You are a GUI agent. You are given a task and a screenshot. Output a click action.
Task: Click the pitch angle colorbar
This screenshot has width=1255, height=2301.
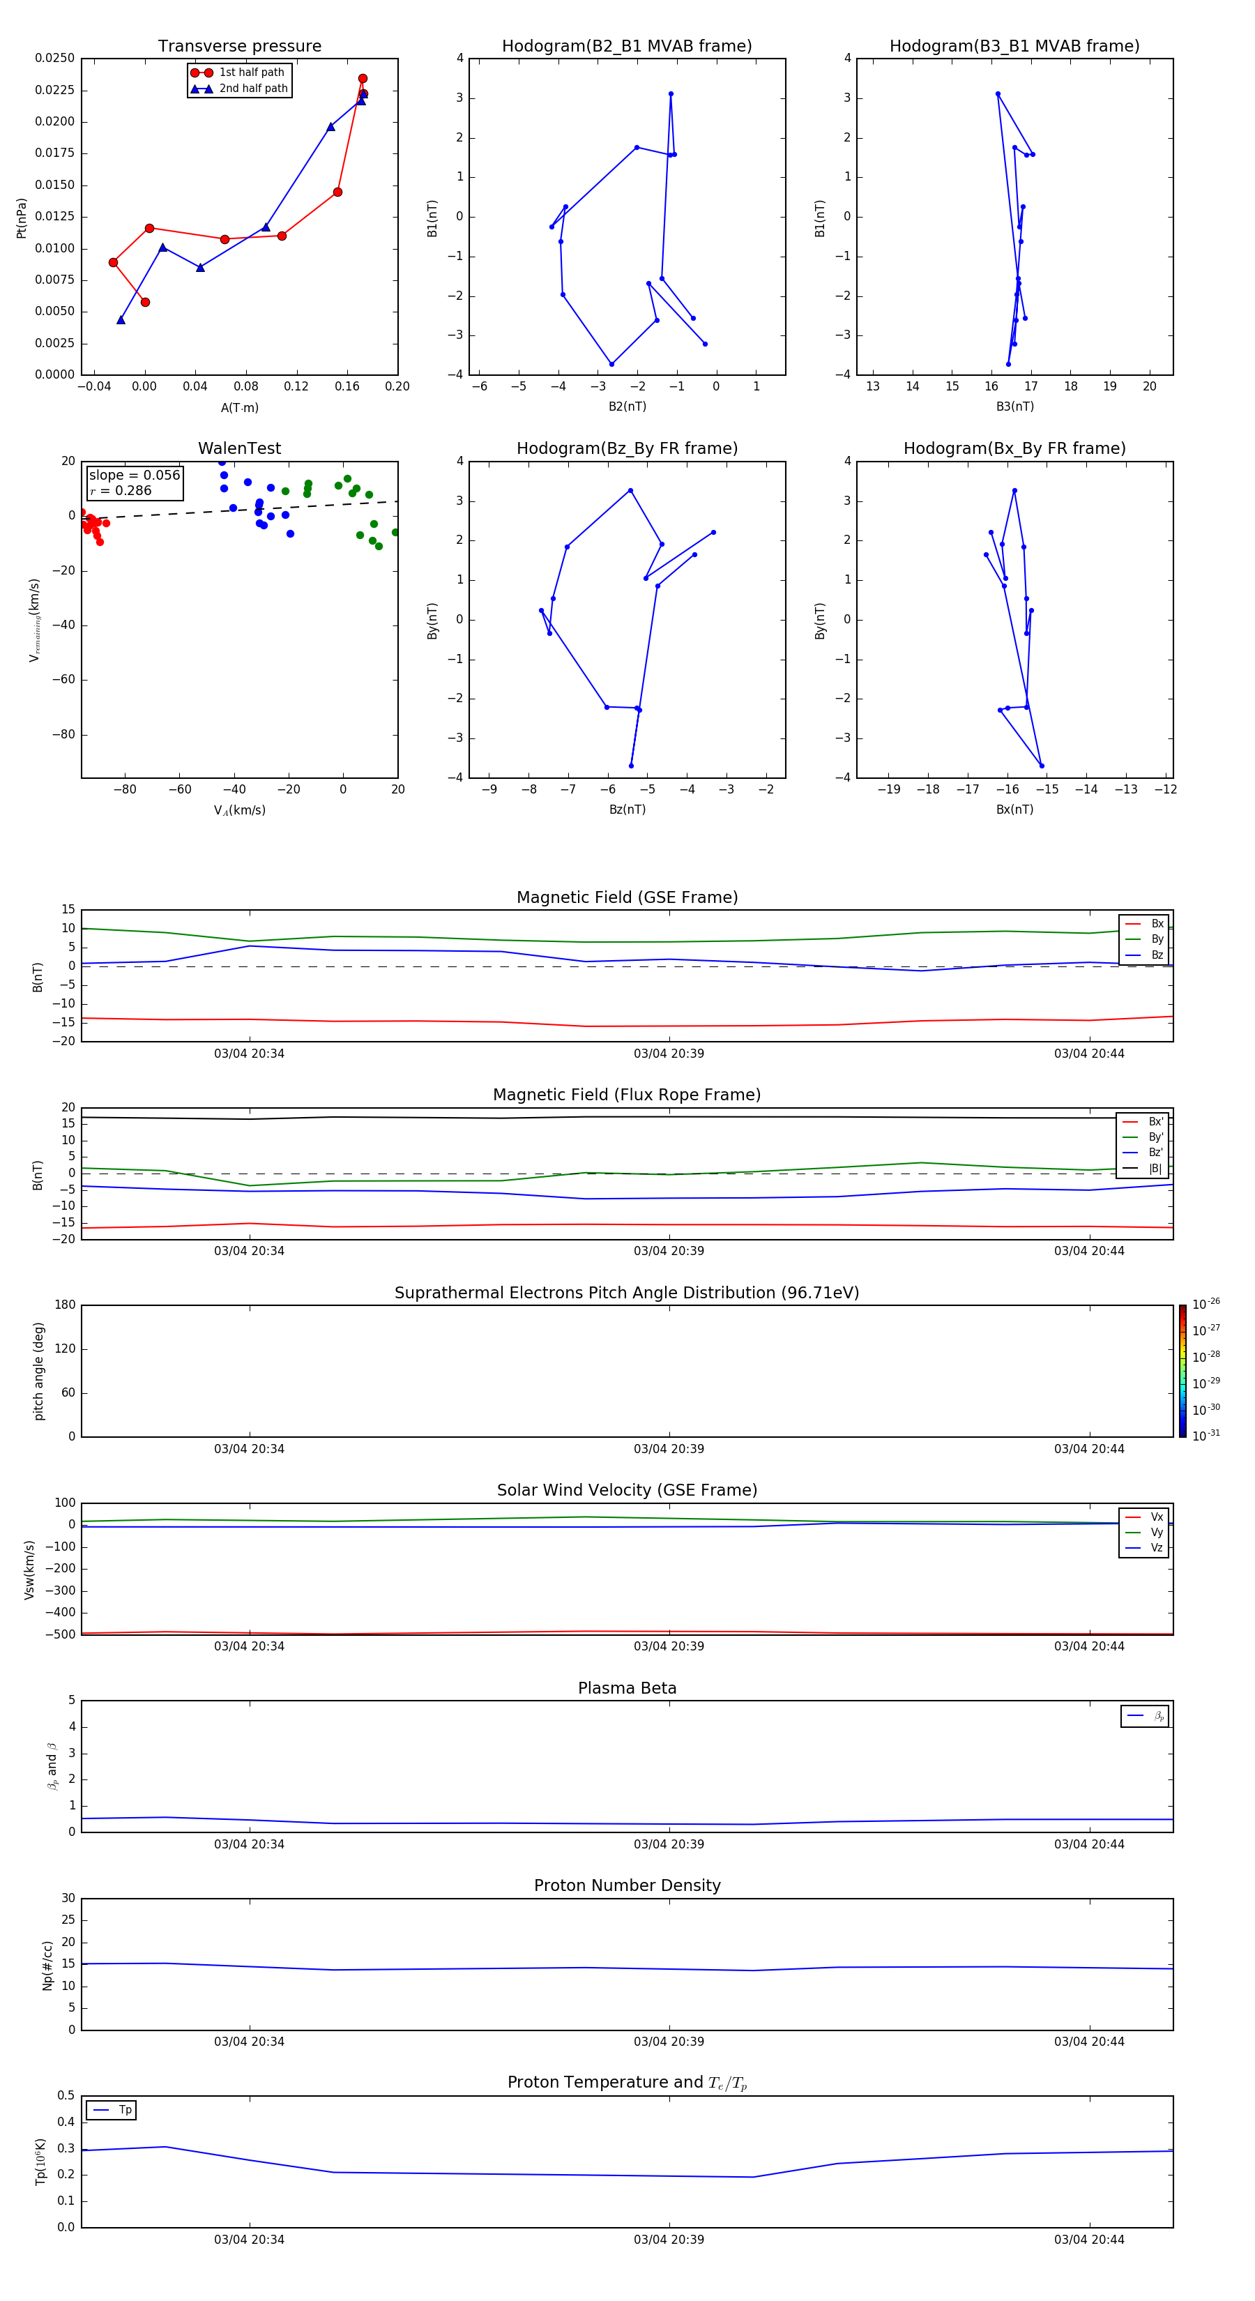[1182, 1371]
